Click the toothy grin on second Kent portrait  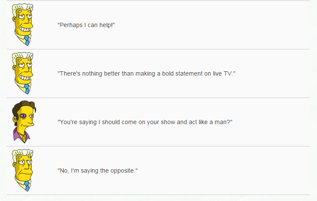tap(26, 78)
